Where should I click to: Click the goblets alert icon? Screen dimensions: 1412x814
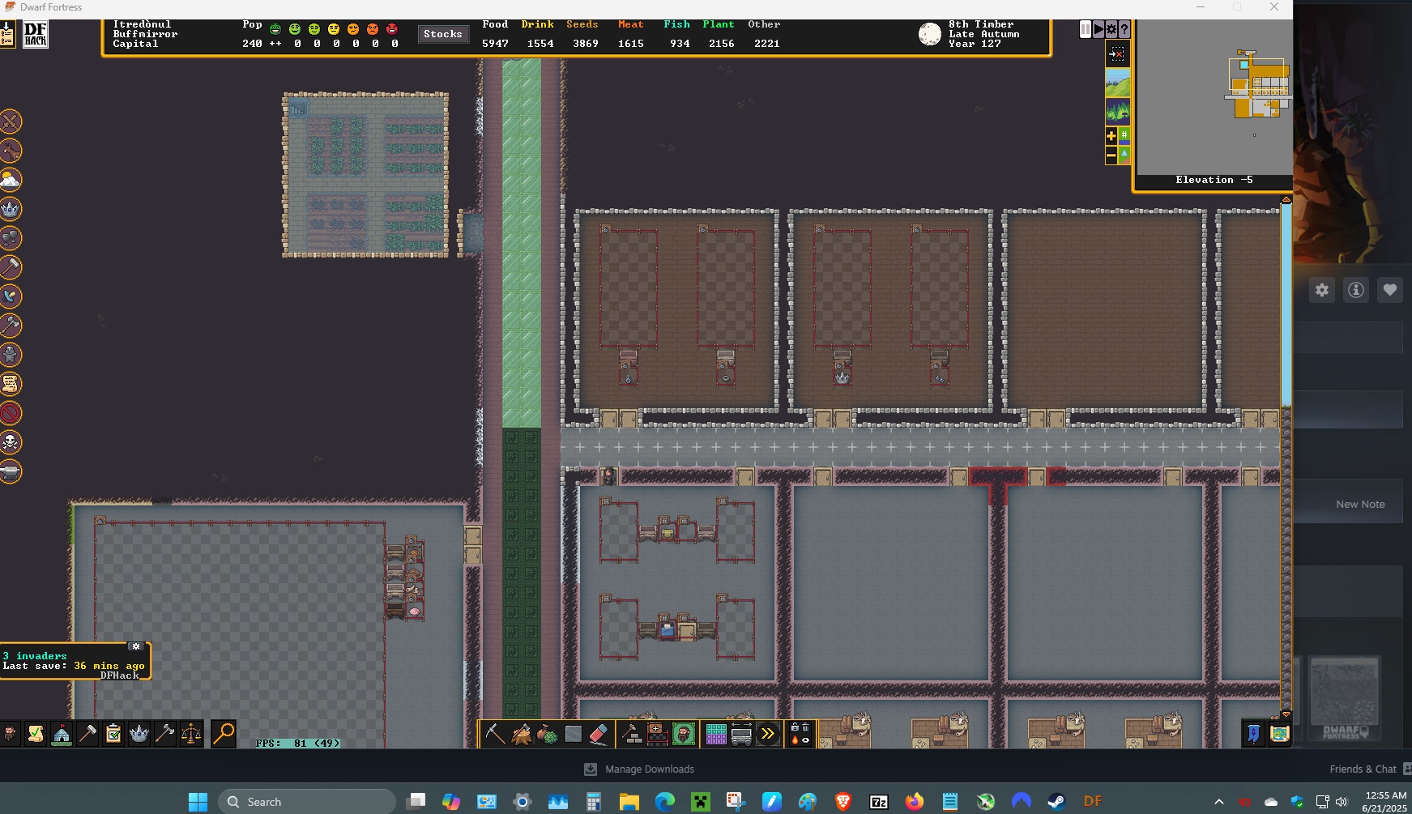10,238
